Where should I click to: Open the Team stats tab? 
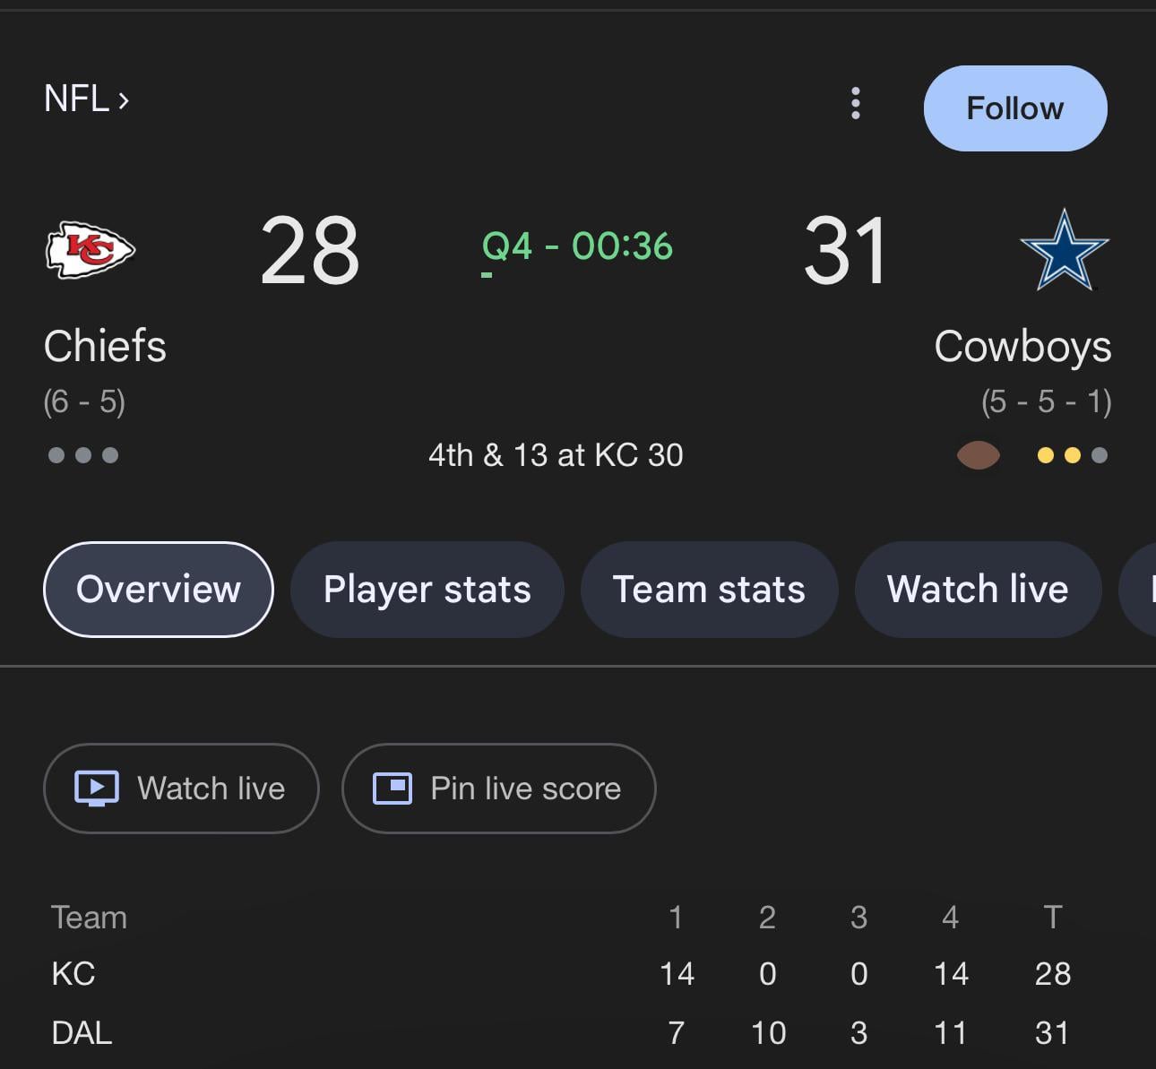coord(709,590)
